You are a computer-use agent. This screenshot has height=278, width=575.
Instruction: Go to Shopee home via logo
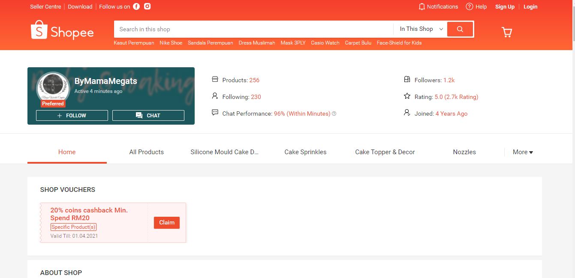62,30
